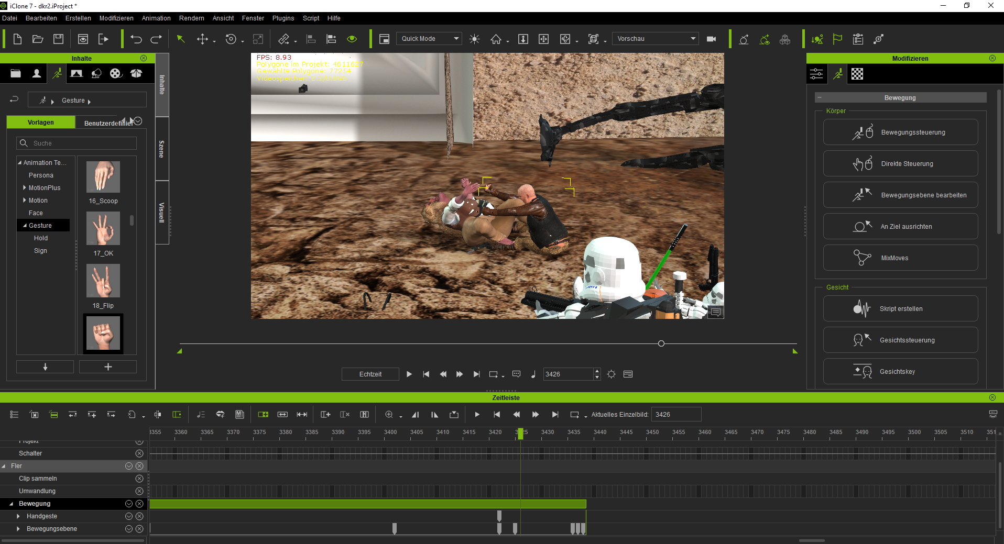Click the playback scrubber handle
This screenshot has height=544, width=1004.
[x=661, y=343]
